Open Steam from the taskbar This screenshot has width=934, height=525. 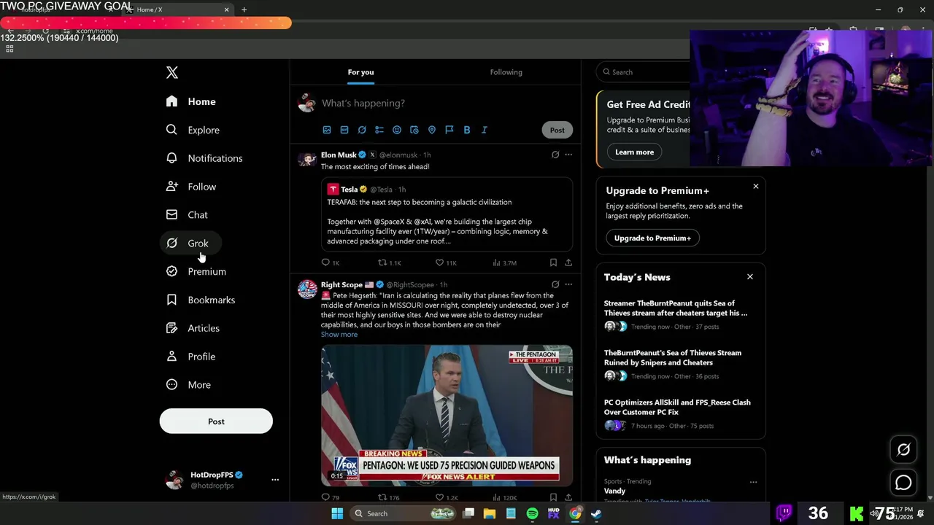point(596,513)
